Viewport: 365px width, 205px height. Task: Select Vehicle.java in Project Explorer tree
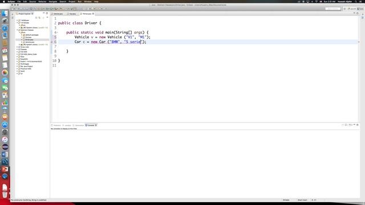[x=30, y=42]
